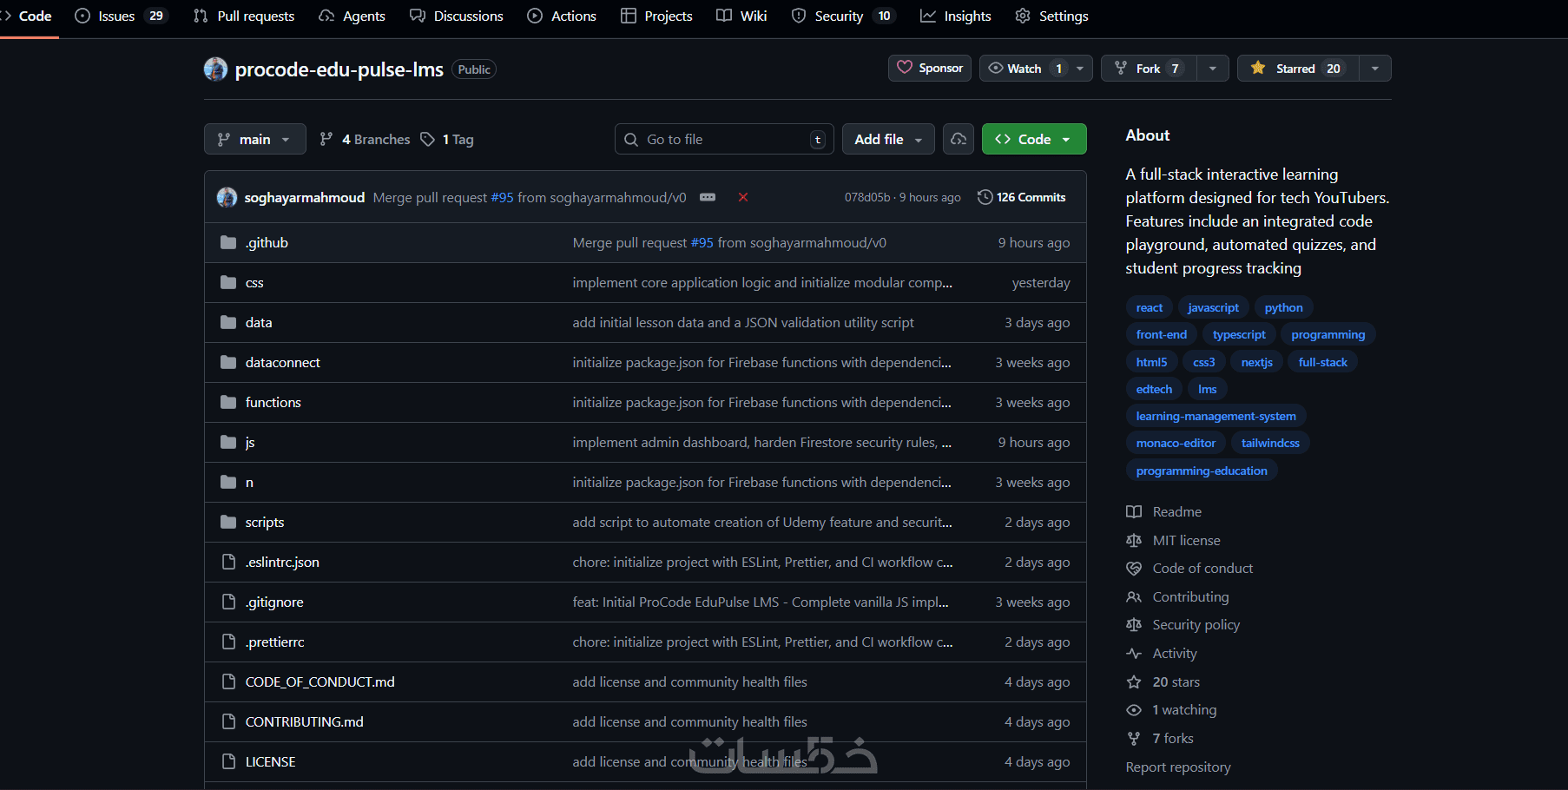Select the monaco-editor topic tag
The width and height of the screenshot is (1568, 790).
click(1176, 443)
